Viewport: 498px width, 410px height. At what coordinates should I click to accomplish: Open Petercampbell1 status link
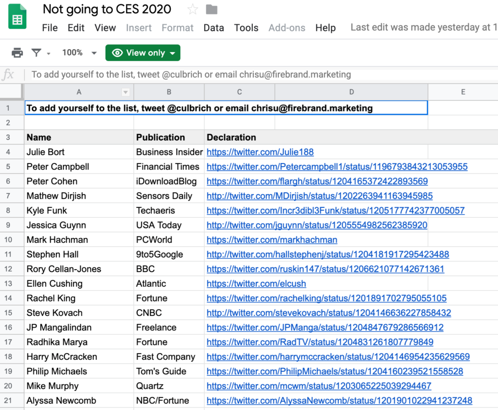(337, 167)
